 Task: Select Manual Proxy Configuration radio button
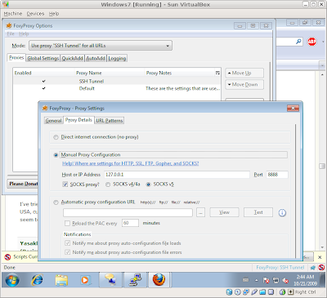click(56, 155)
